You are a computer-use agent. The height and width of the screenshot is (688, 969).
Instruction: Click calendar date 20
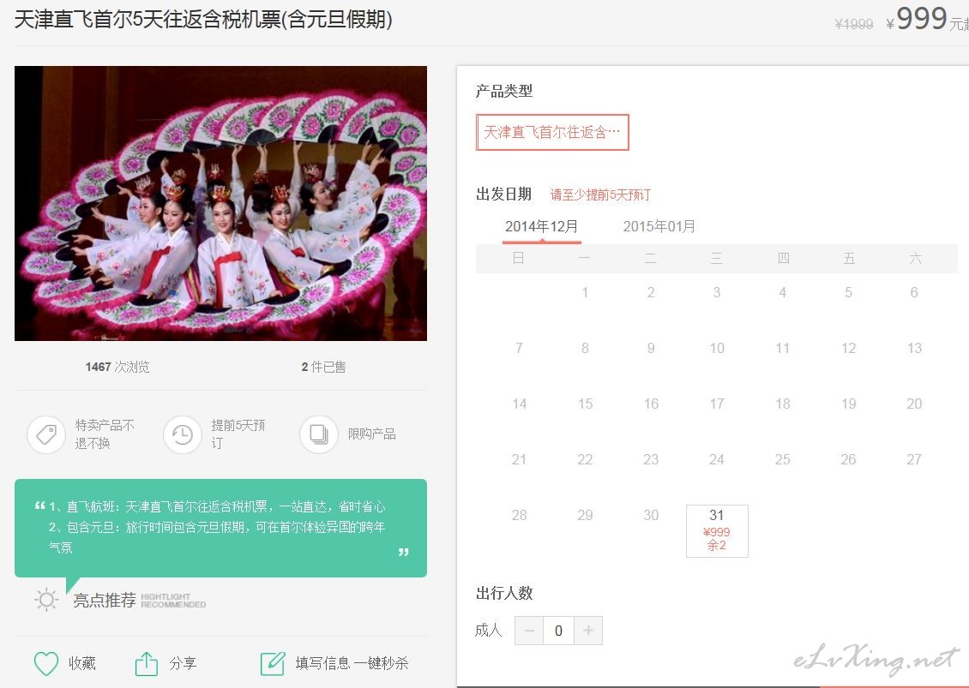pyautogui.click(x=915, y=404)
